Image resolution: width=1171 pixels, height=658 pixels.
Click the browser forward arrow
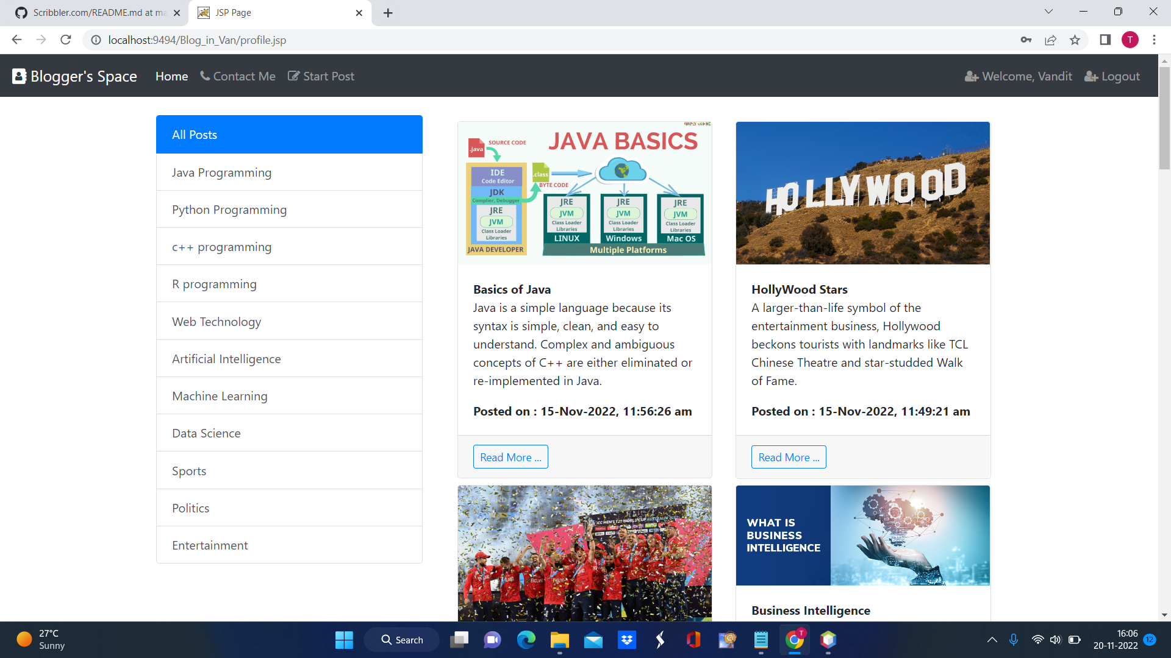(x=41, y=40)
